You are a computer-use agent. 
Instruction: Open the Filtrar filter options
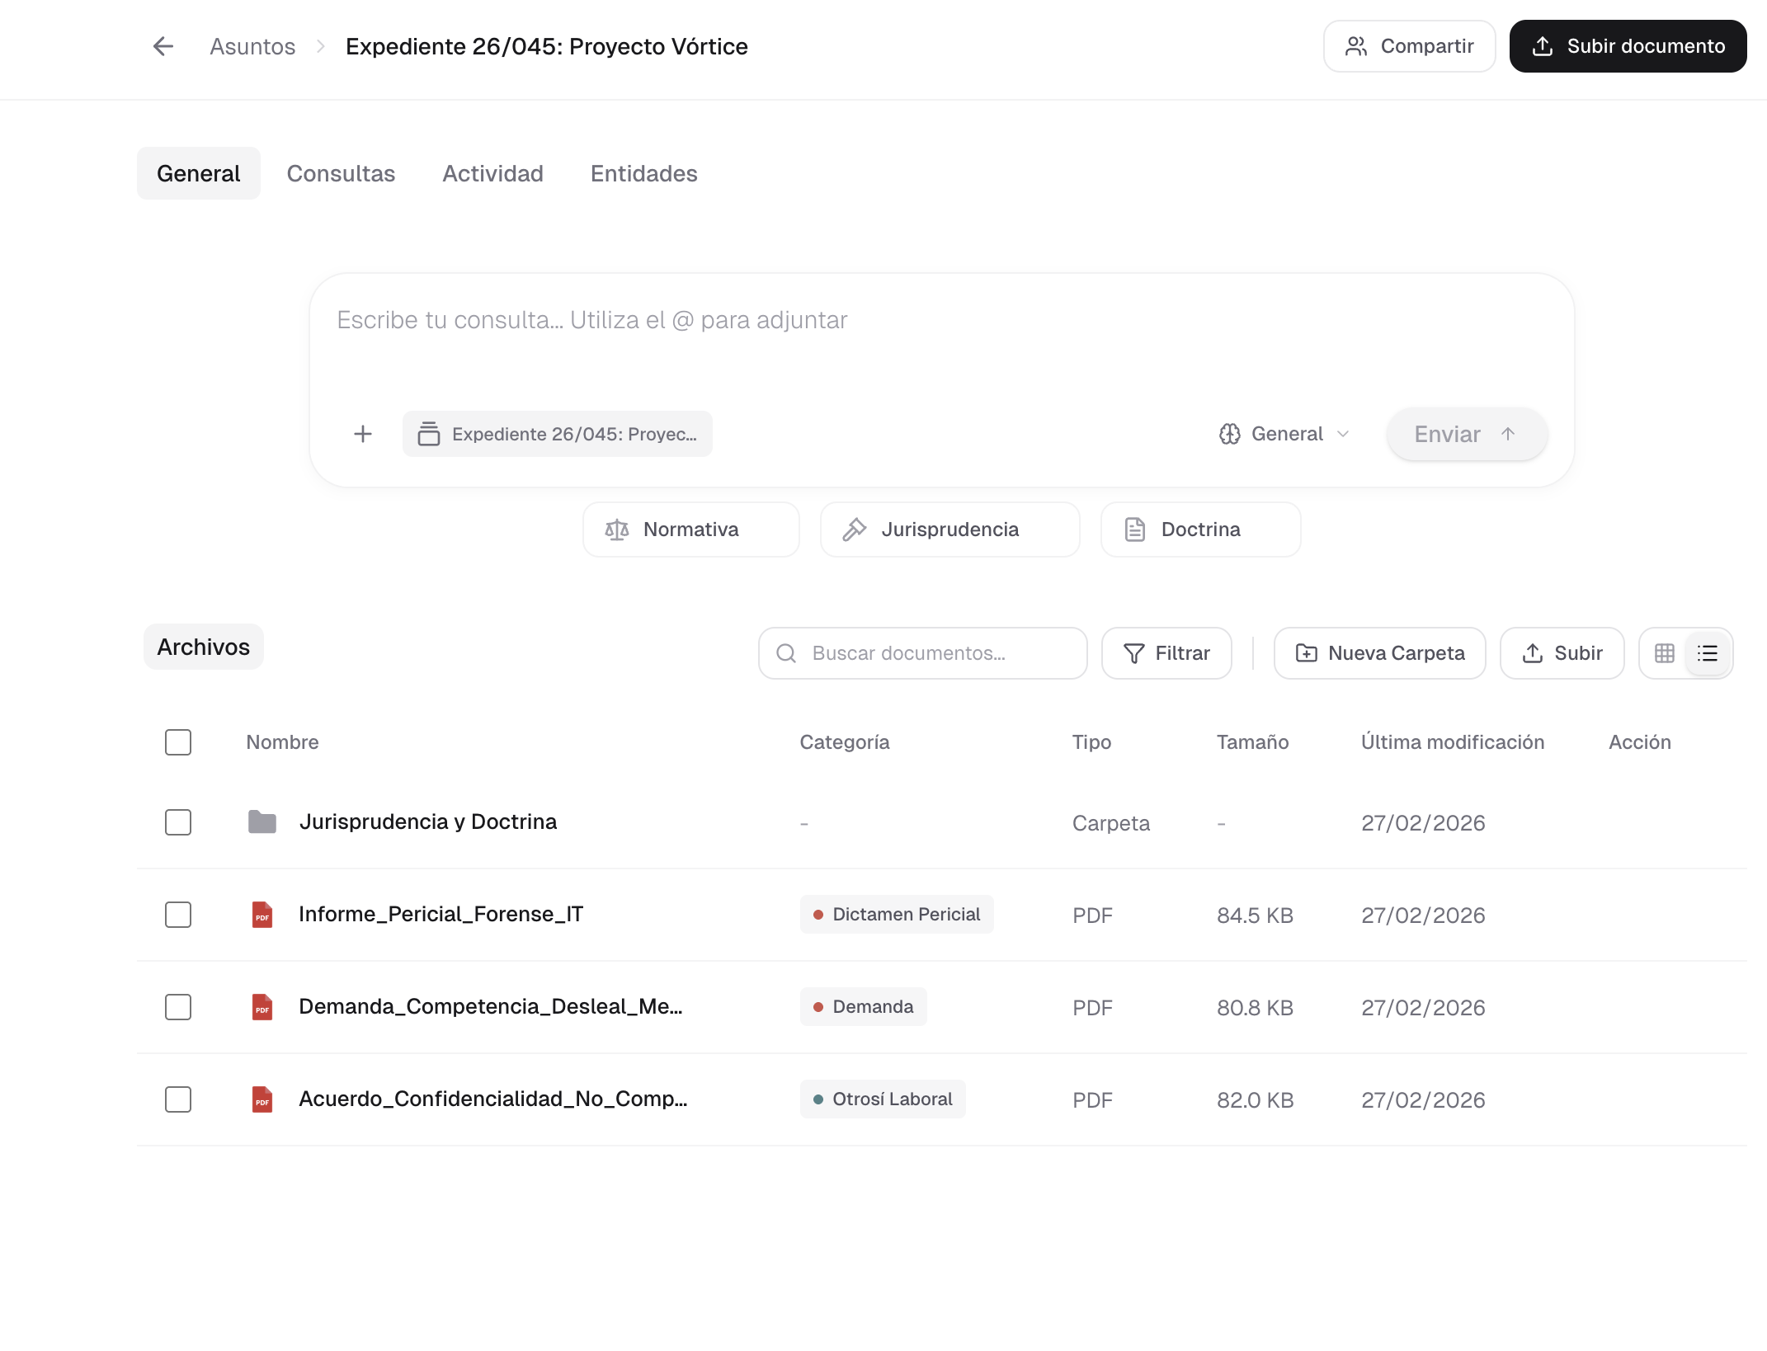click(1166, 652)
